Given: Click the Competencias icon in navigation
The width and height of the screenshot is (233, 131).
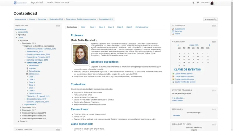Looking at the screenshot, I should [x=27, y=71].
